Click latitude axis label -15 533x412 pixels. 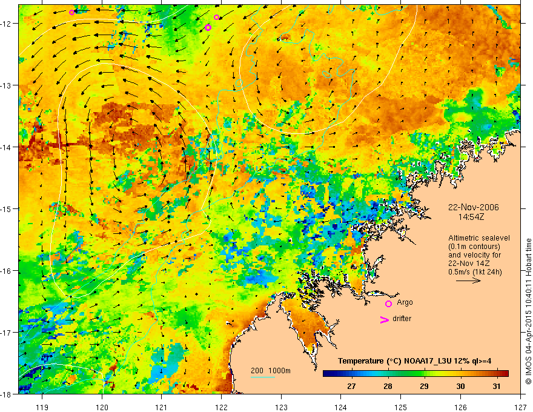(x=7, y=208)
